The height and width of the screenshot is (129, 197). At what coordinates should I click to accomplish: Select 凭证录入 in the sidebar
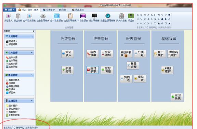[x=12, y=41]
